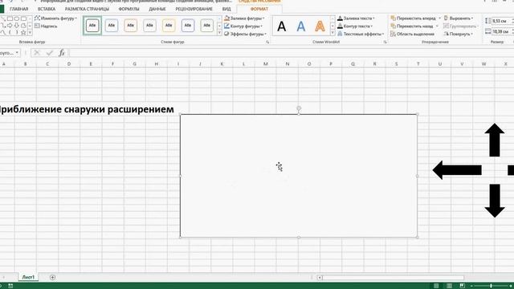Viewport: 514px width, 289px height.
Task: Apply the orange outlined A WordArt style
Action: (320, 26)
